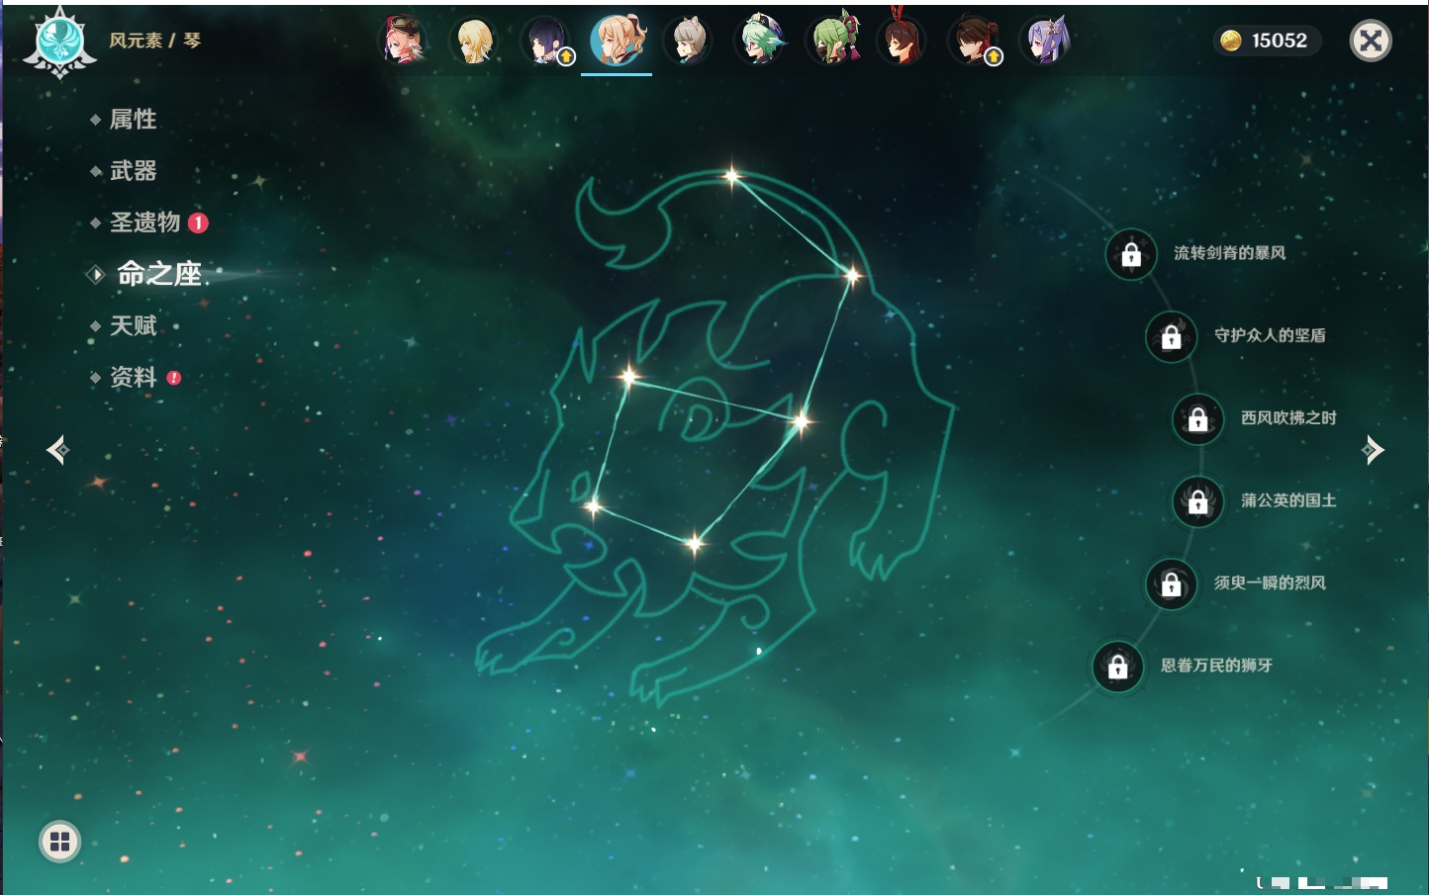Click lock icon beside 西风吹拂之时

(1197, 418)
